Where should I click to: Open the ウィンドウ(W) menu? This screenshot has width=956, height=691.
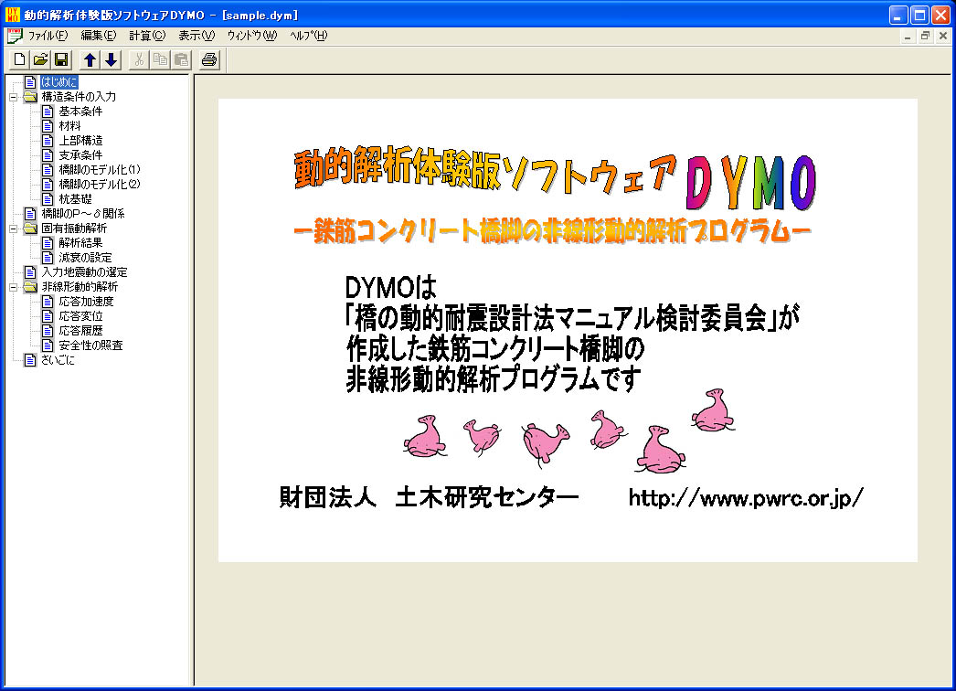pyautogui.click(x=252, y=36)
